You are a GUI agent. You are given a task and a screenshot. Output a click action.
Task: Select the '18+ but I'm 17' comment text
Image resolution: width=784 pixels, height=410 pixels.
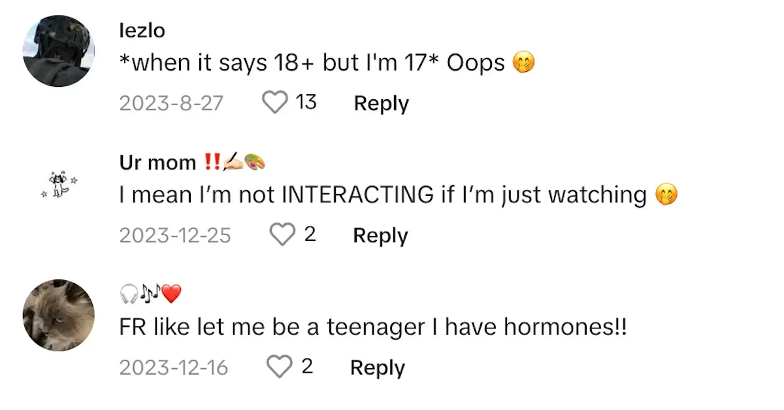click(312, 63)
